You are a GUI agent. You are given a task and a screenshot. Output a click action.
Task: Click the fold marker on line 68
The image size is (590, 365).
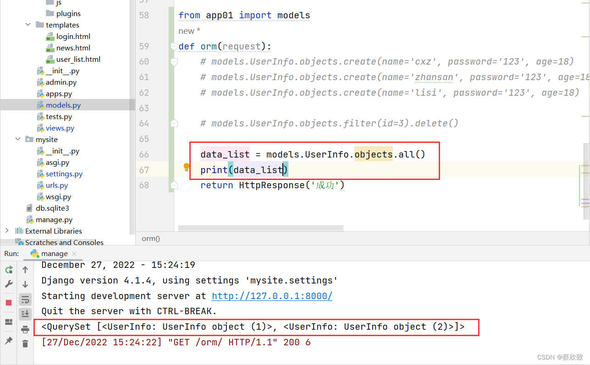[174, 185]
